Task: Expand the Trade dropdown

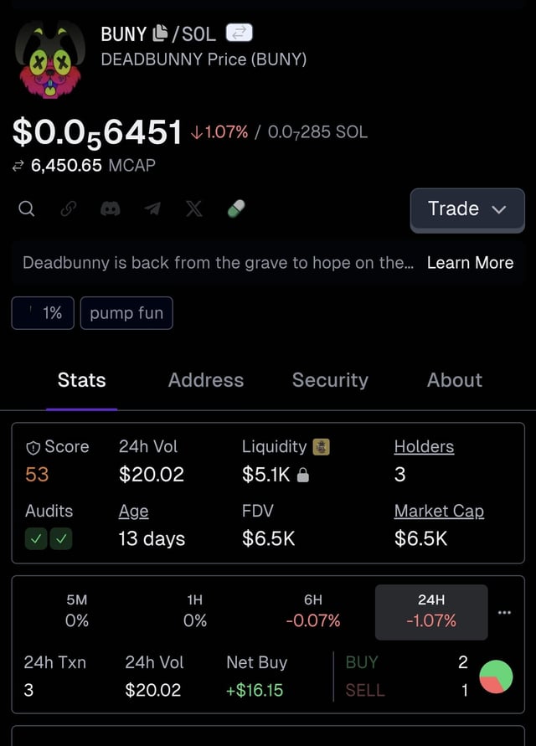Action: [466, 209]
